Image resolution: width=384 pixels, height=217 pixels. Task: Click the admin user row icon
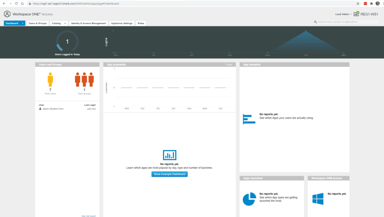point(40,108)
